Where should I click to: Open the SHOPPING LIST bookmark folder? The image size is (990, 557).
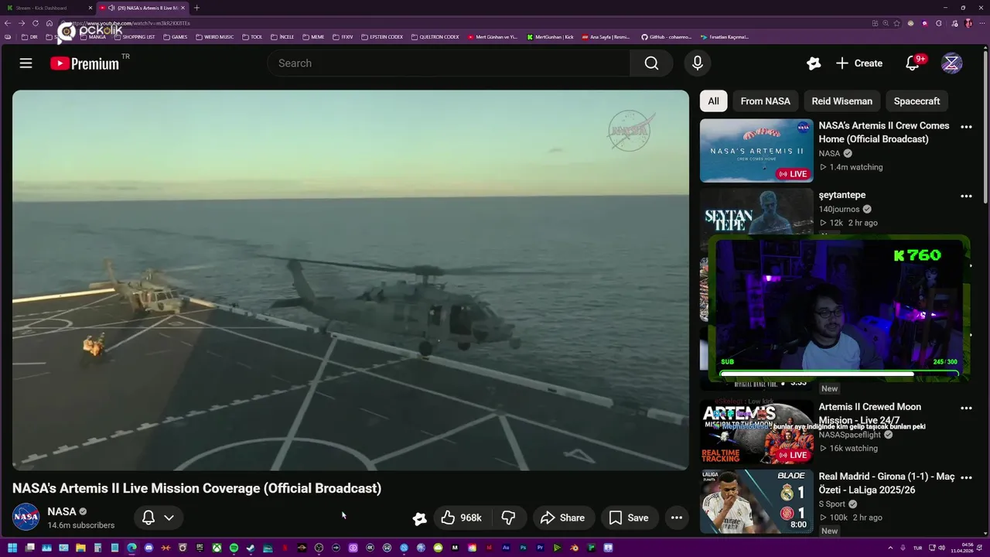(x=135, y=37)
